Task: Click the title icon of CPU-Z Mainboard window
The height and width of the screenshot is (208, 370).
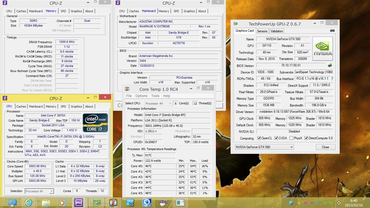Action: 118,3
